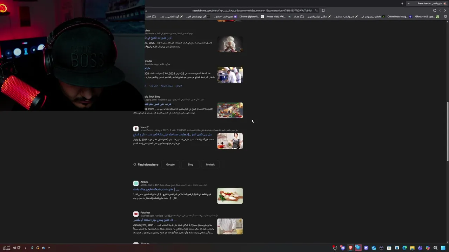Open Discord from the taskbar

point(343,248)
